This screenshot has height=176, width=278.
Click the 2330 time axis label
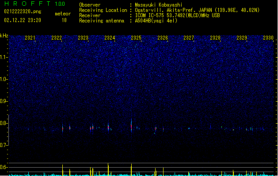pyautogui.click(x=268, y=37)
